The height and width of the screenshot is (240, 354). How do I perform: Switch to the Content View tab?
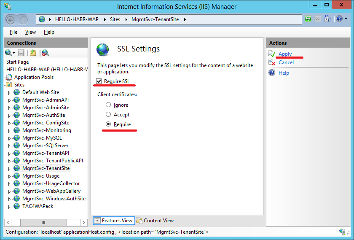[156, 221]
